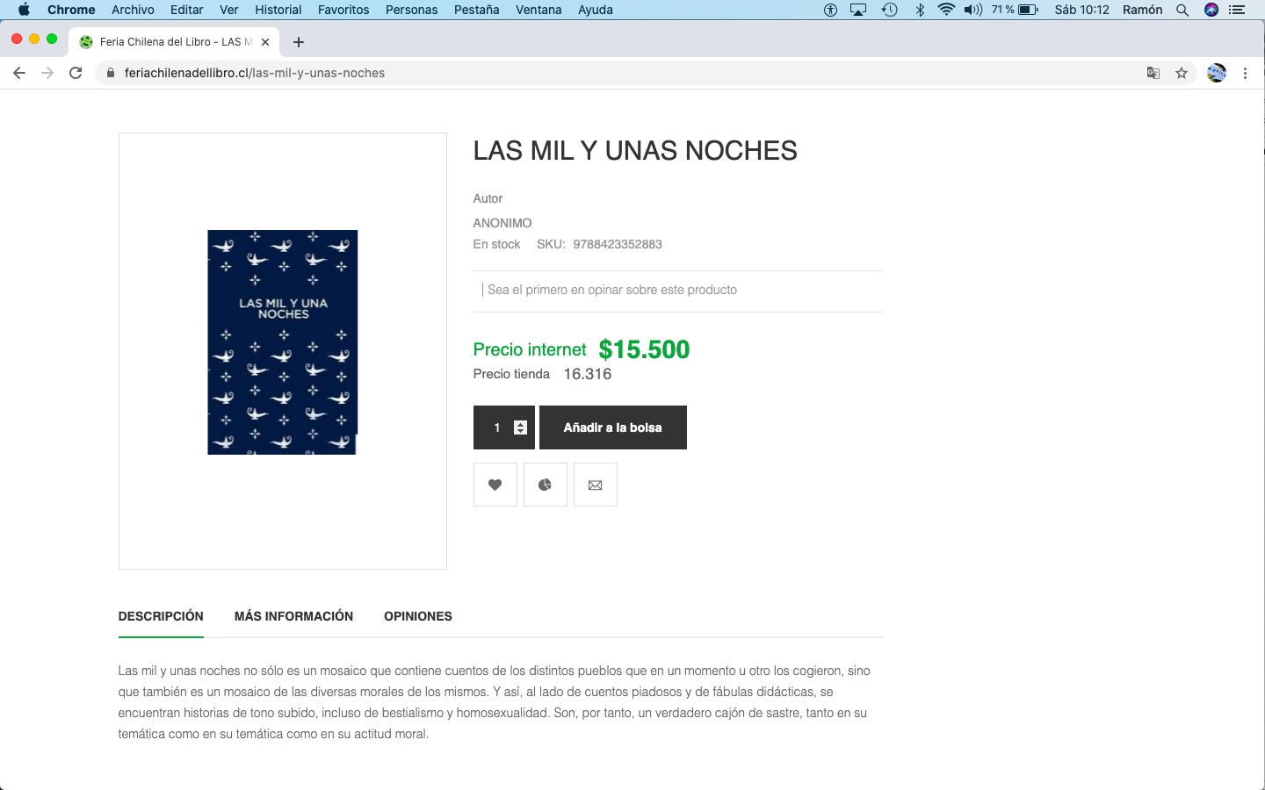
Task: Click the Chrome profile avatar icon
Action: coord(1217,73)
